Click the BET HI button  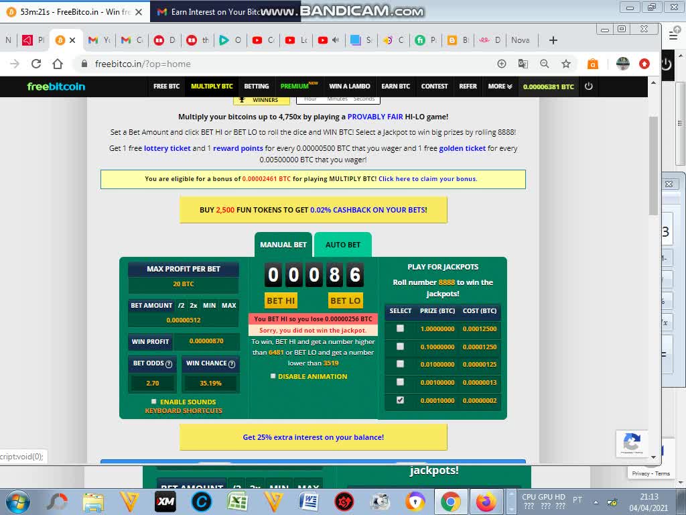point(281,300)
